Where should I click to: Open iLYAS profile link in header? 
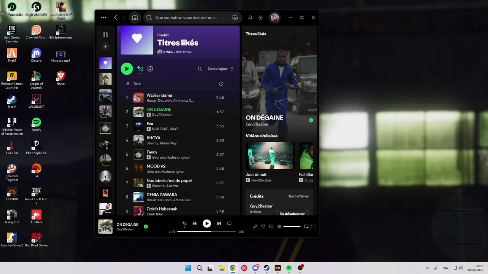pyautogui.click(x=168, y=52)
